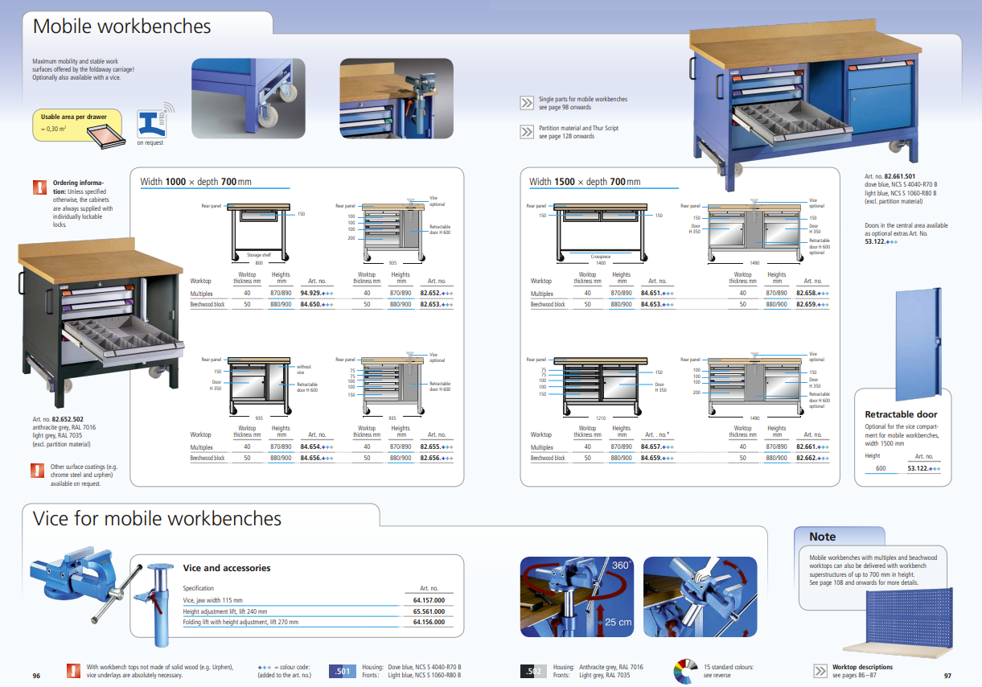
Task: Click the warning icon next to Ordering information
Action: [39, 187]
